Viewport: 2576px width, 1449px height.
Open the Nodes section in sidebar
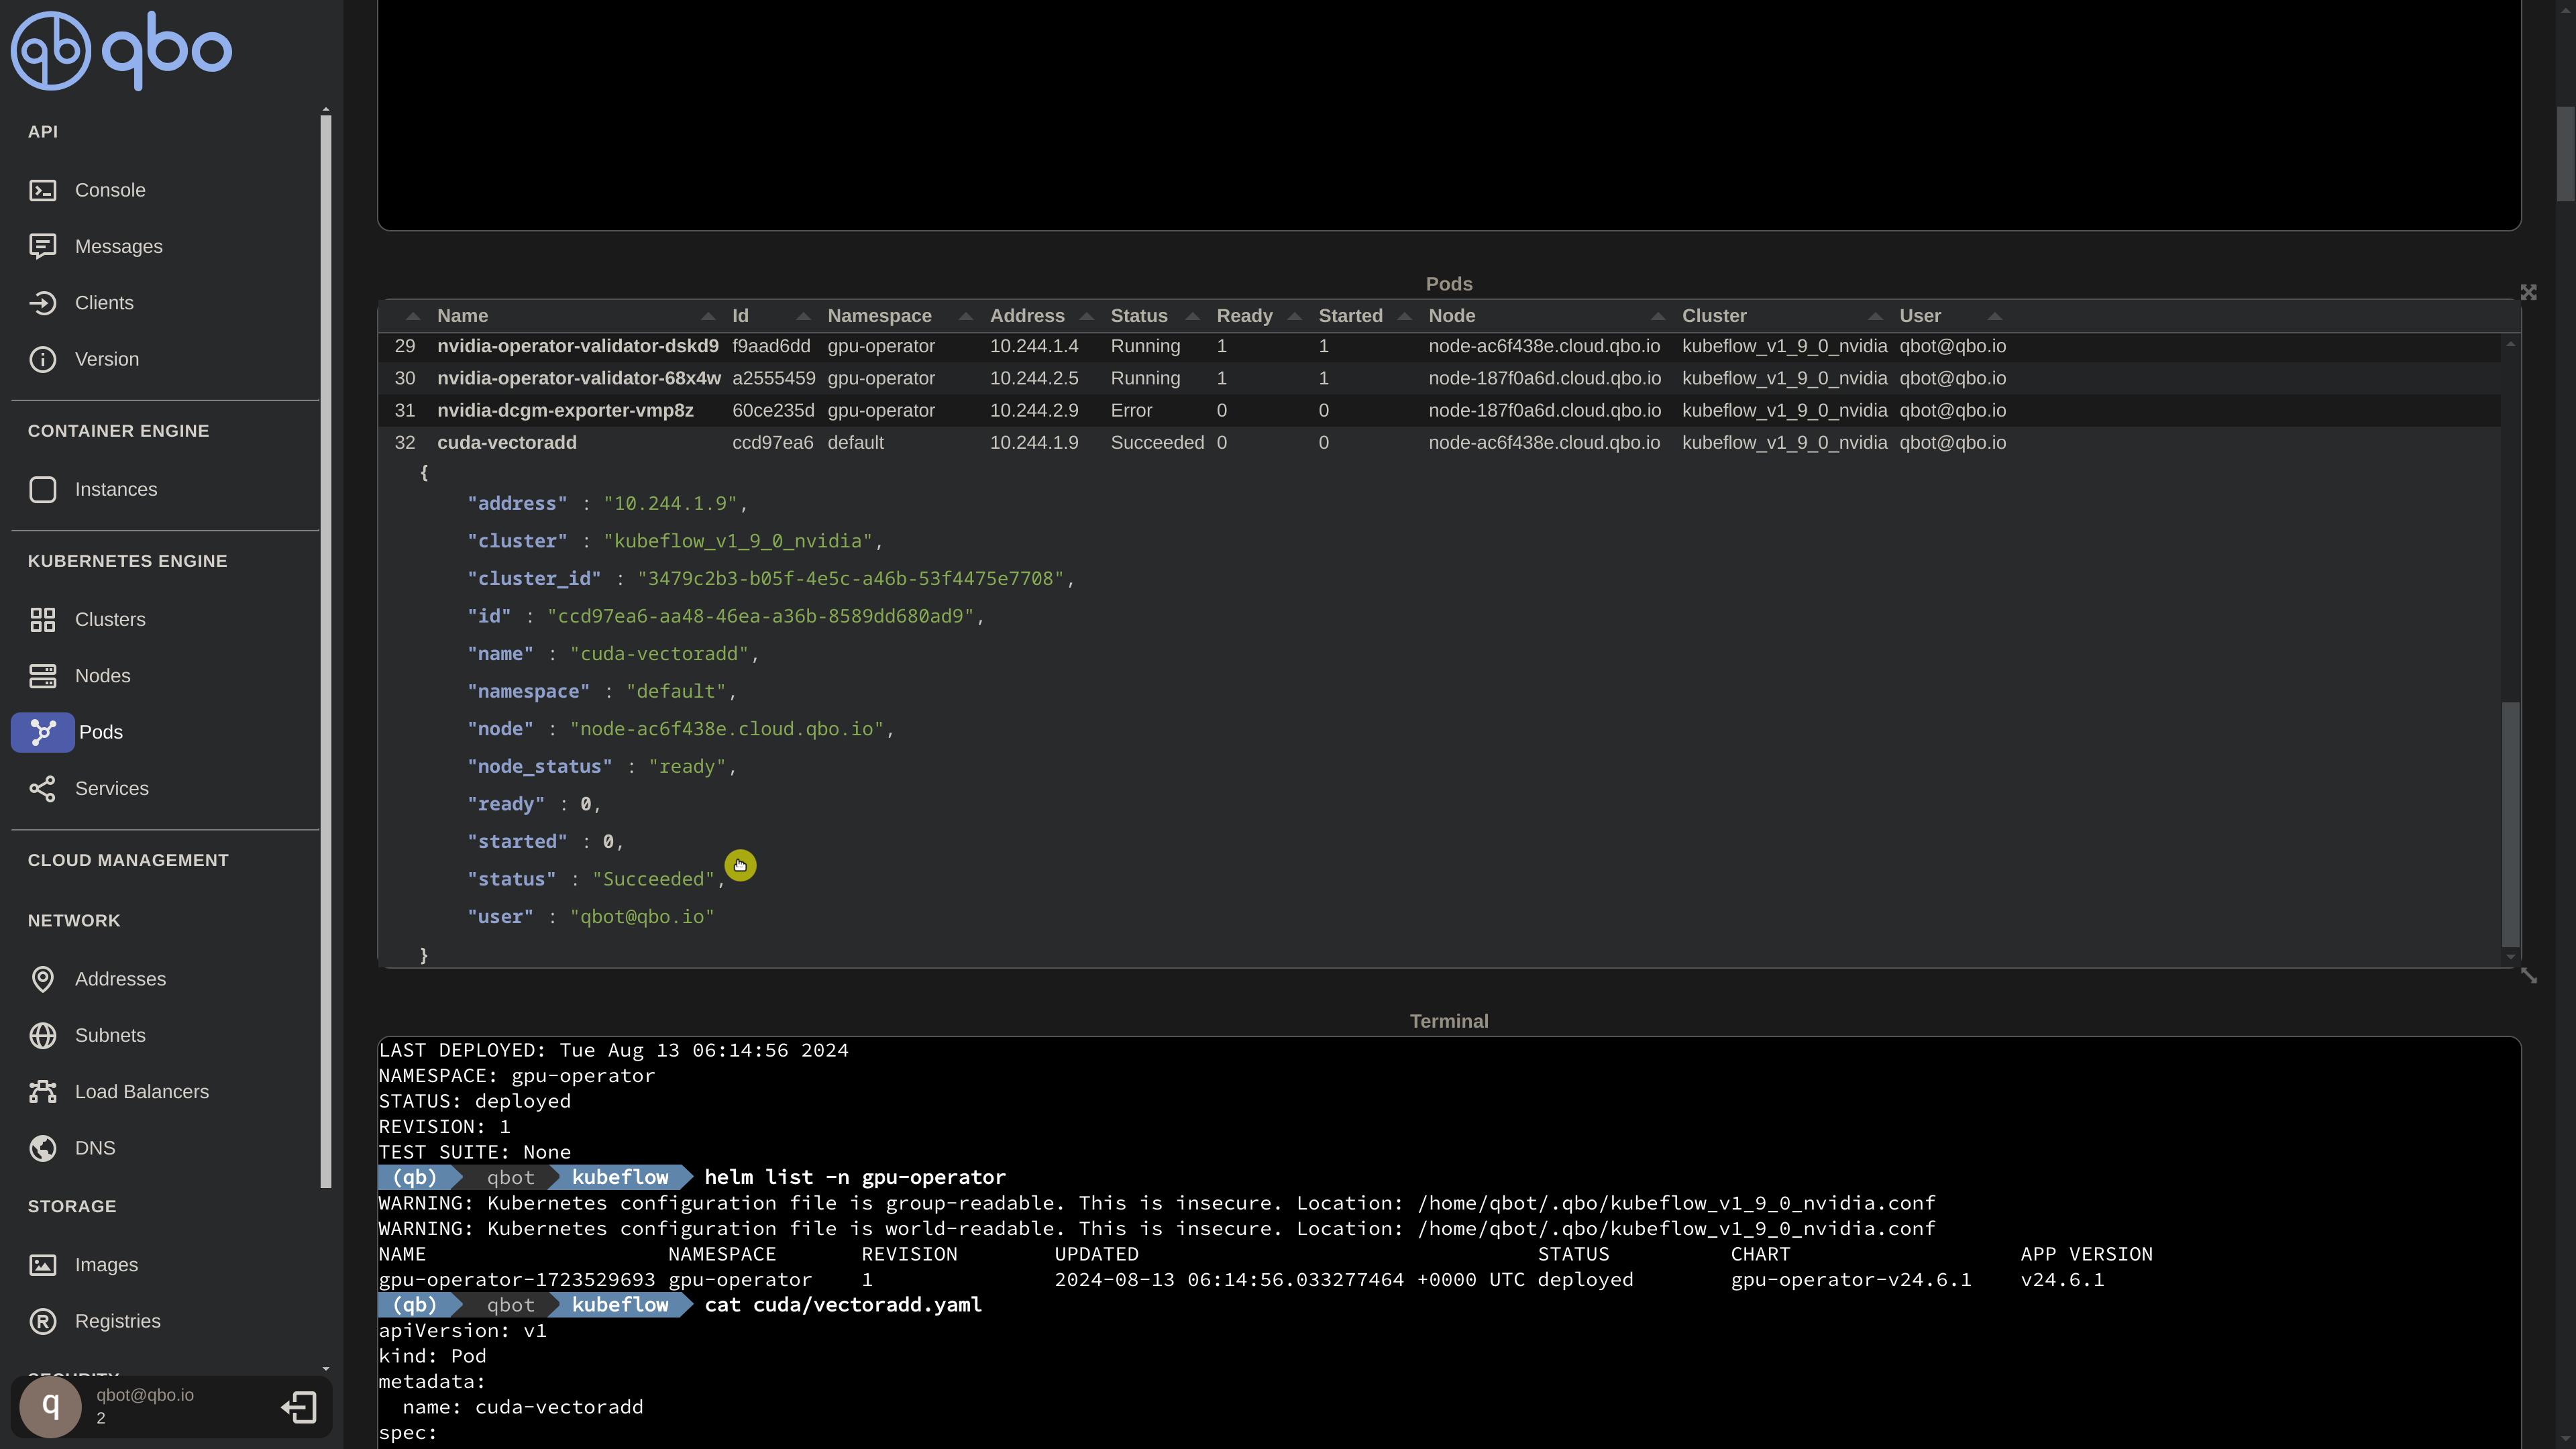[x=101, y=674]
